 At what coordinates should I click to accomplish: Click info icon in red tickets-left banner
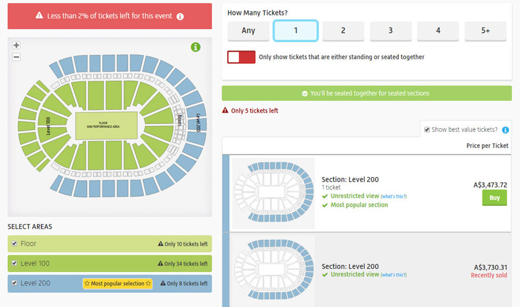tap(180, 17)
